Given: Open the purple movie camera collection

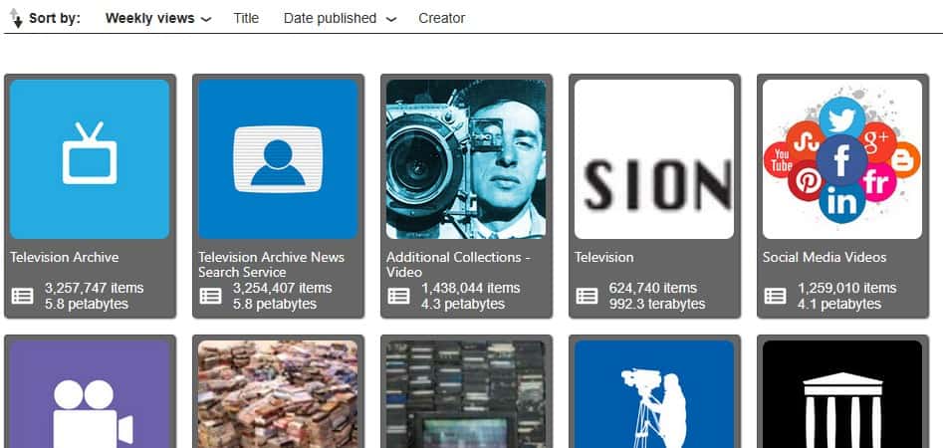Looking at the screenshot, I should tap(90, 398).
